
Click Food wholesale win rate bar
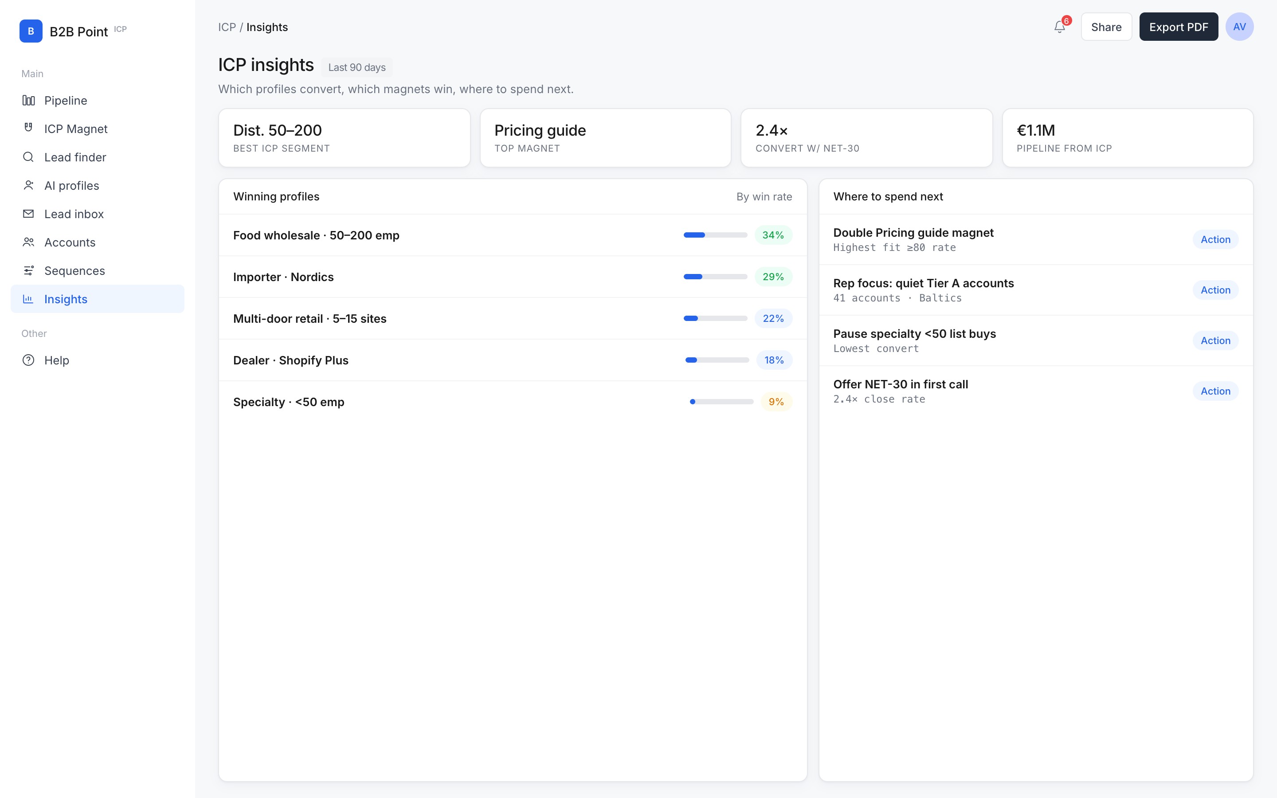(x=715, y=235)
